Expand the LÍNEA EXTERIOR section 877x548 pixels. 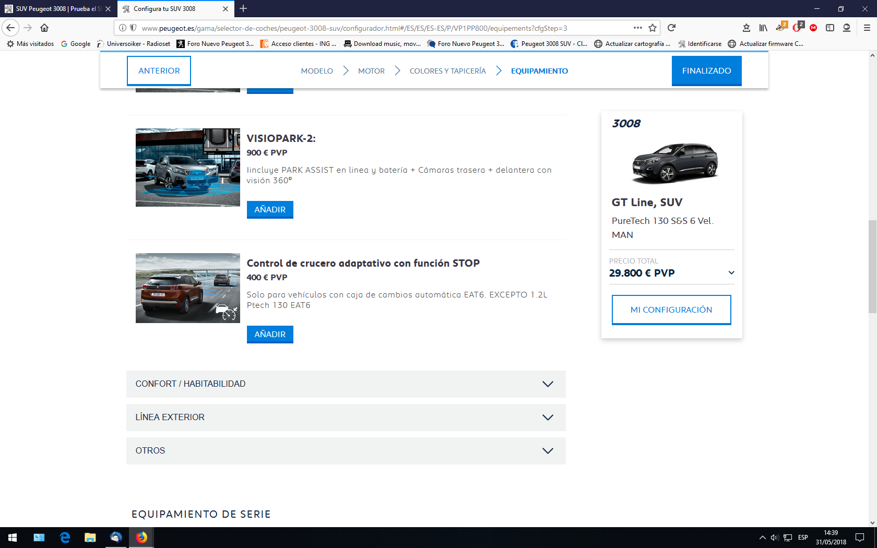346,418
